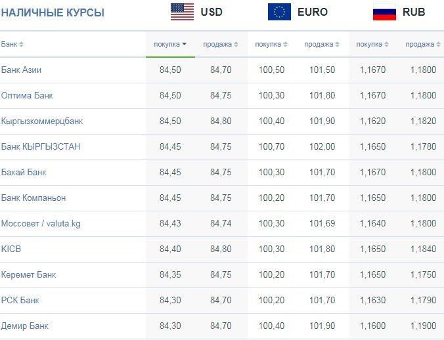Screen dimensions: 444x340
Task: Open Моссовет / valuta.kg link
Action: (x=41, y=223)
